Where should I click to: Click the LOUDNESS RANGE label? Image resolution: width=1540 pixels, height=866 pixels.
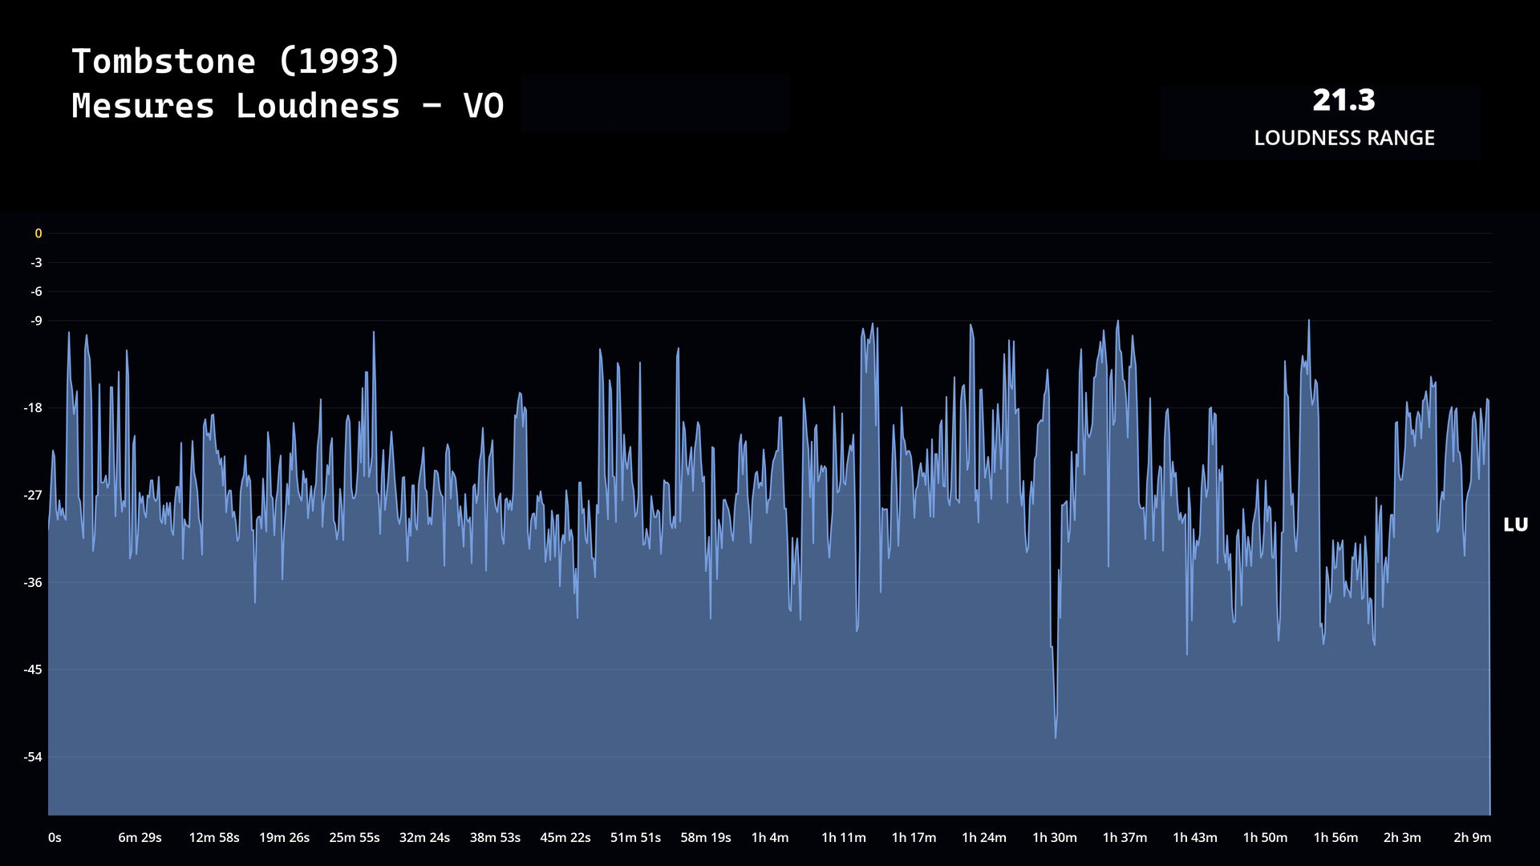pos(1343,138)
